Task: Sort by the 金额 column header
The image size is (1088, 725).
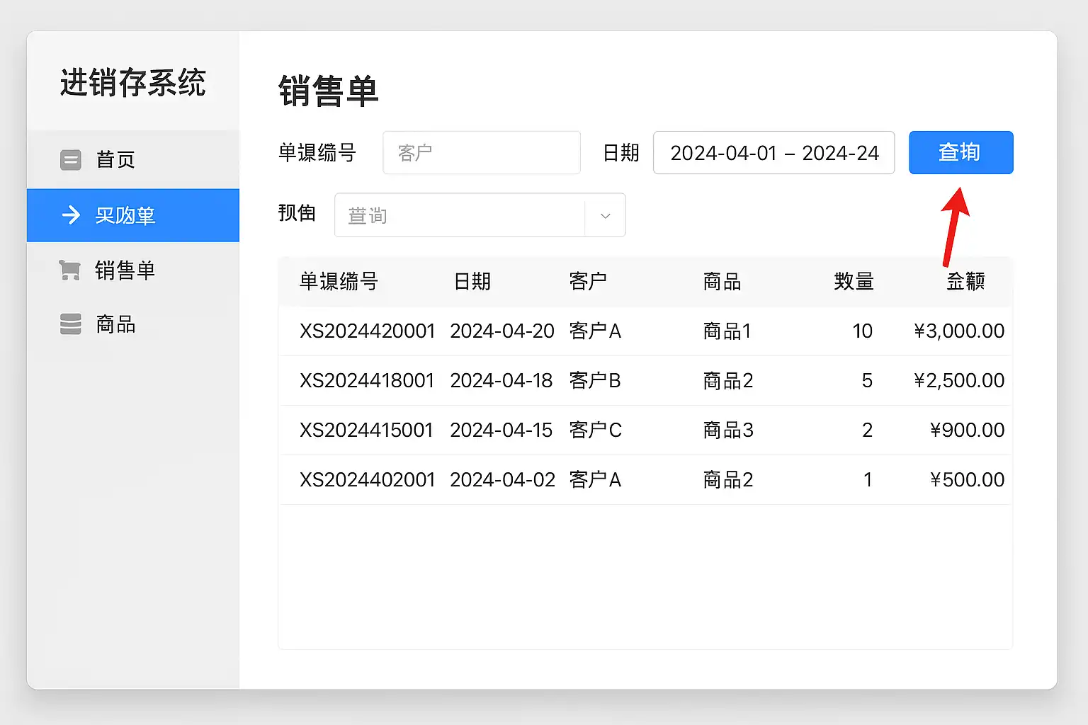Action: click(x=965, y=282)
